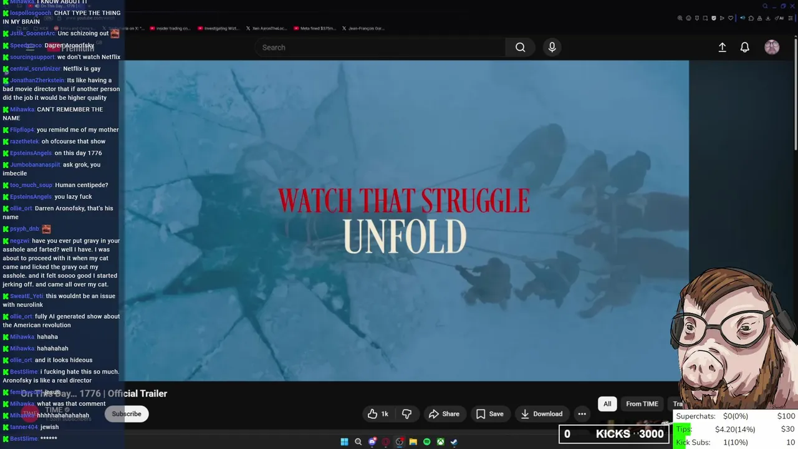This screenshot has height=449, width=798.
Task: Open OBS Studio from the taskbar
Action: [x=400, y=442]
